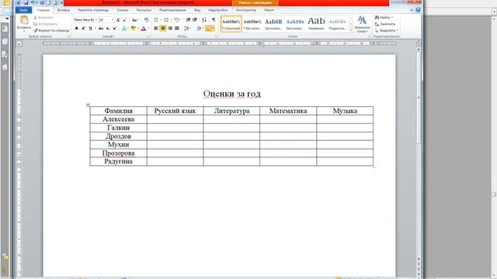Switch to the Вставка (Insert) tab

coord(64,10)
